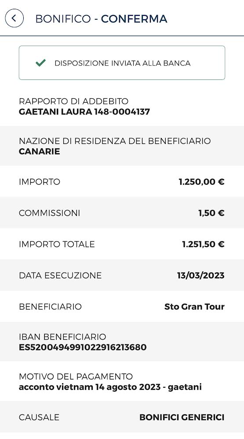Viewport: 244px width, 439px height.
Task: Tap the Importo totale 1.251,50 €
Action: [203, 245]
